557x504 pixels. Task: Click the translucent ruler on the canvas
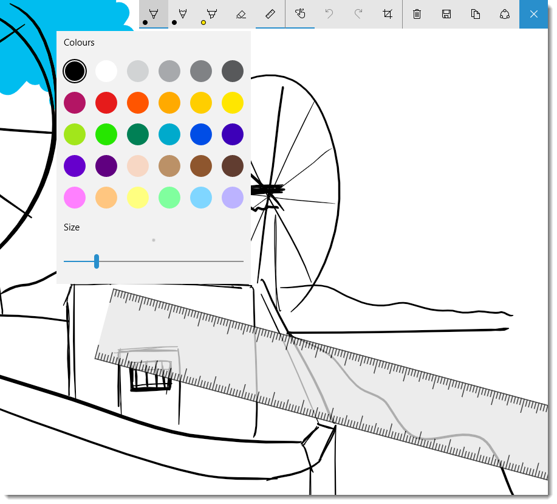(x=334, y=377)
